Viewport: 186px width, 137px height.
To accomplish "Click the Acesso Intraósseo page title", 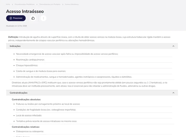I will coord(25,11).
